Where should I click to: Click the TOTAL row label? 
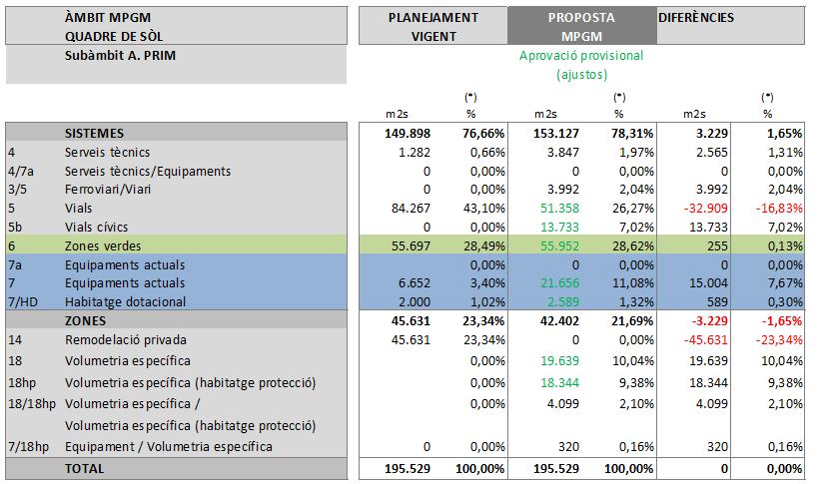[85, 468]
